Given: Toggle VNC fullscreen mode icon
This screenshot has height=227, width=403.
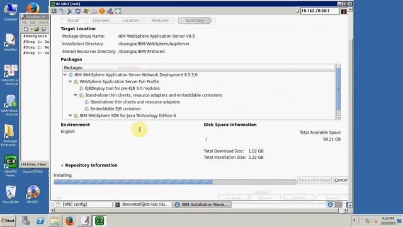Looking at the screenshot, I should [62, 11].
